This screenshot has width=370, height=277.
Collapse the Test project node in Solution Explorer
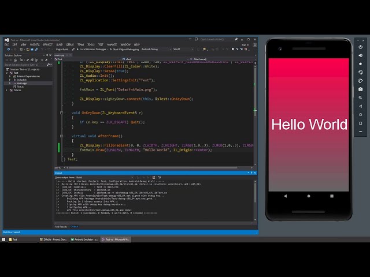(7, 73)
